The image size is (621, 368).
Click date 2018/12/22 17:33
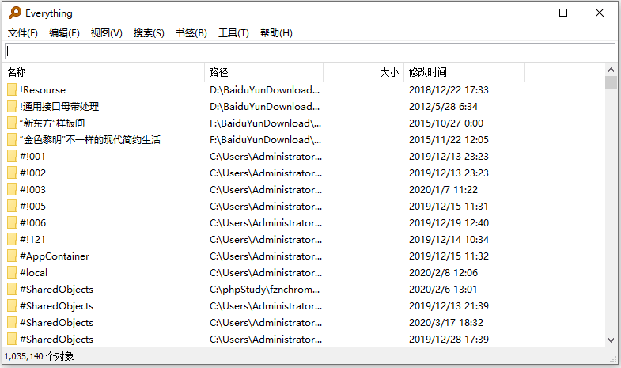click(x=449, y=90)
